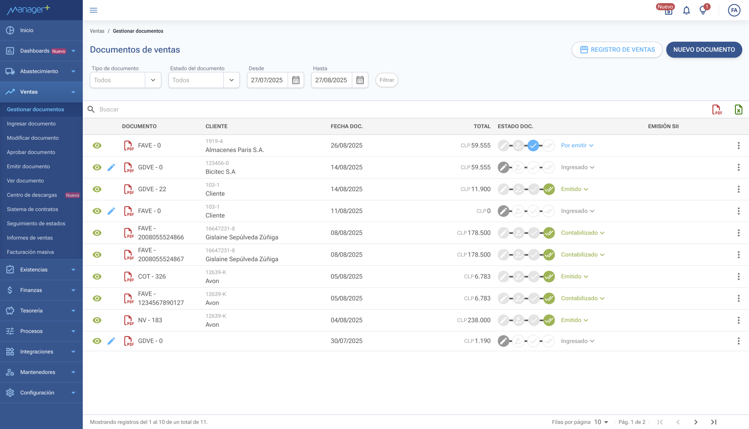Edit the FAVE - 0 document dated 11/08/2025
This screenshot has width=749, height=429.
click(x=111, y=211)
